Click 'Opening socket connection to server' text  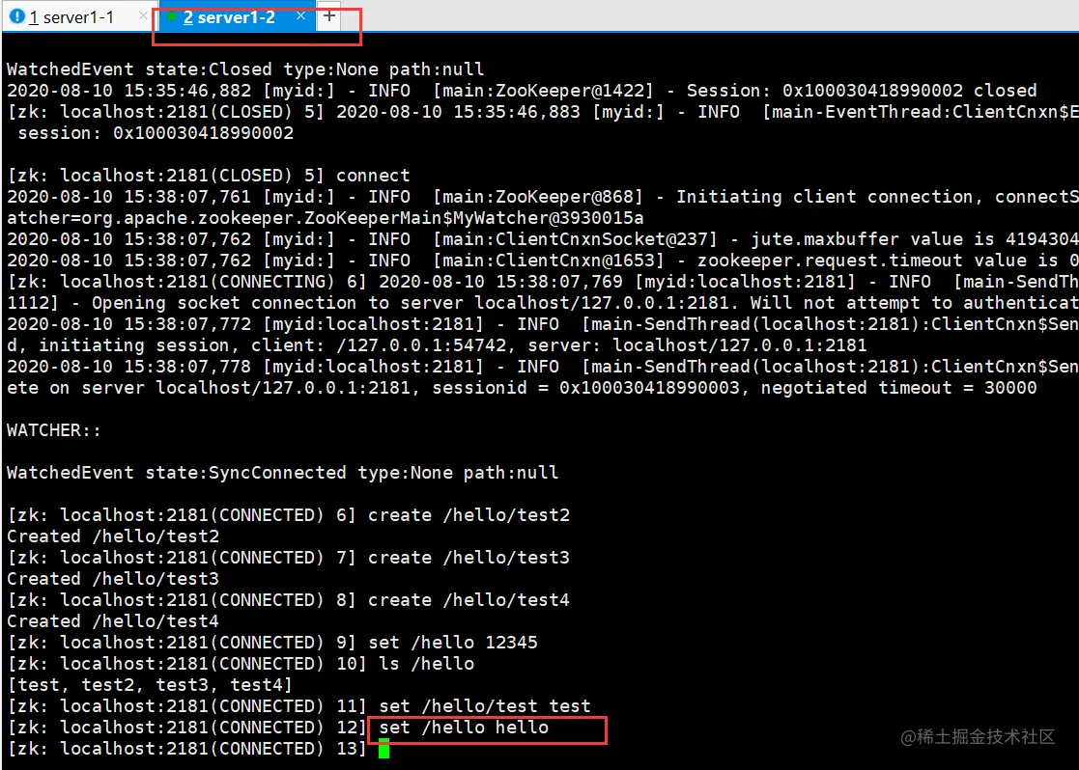(279, 303)
